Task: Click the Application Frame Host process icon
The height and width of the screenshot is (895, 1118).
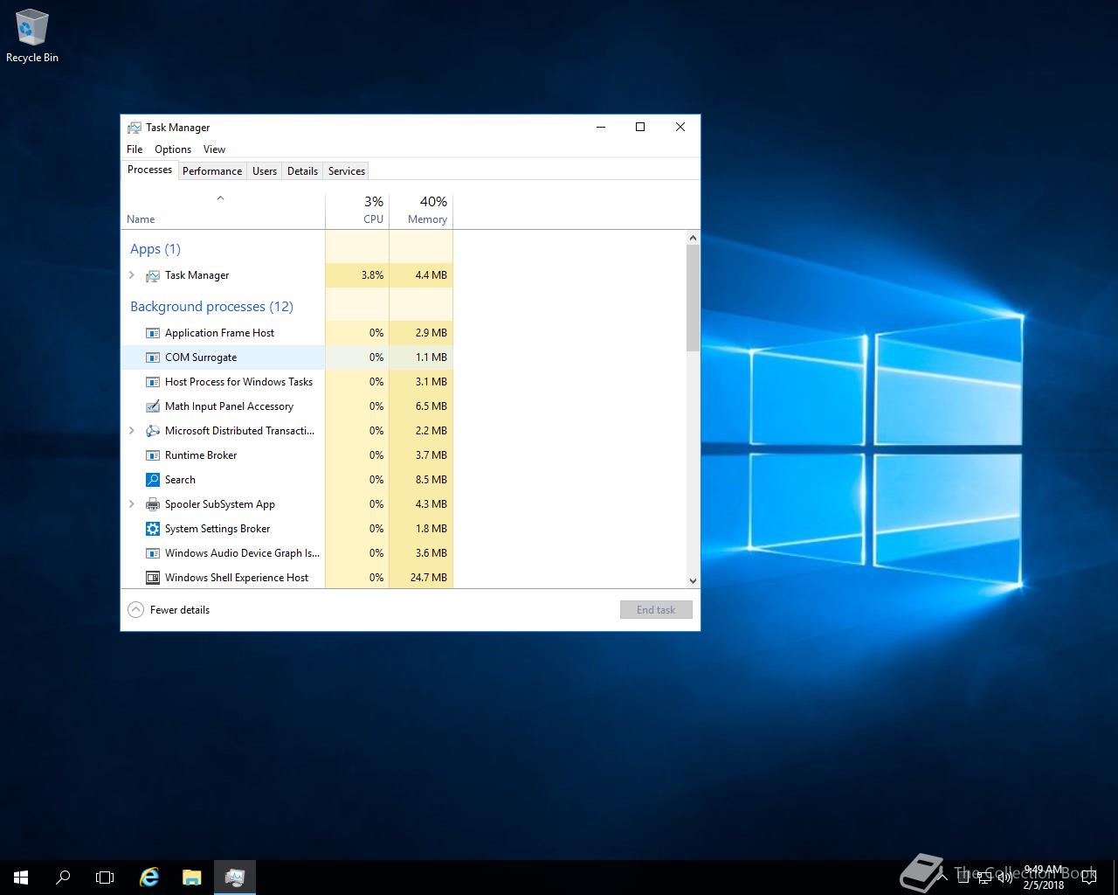Action: pyautogui.click(x=152, y=333)
